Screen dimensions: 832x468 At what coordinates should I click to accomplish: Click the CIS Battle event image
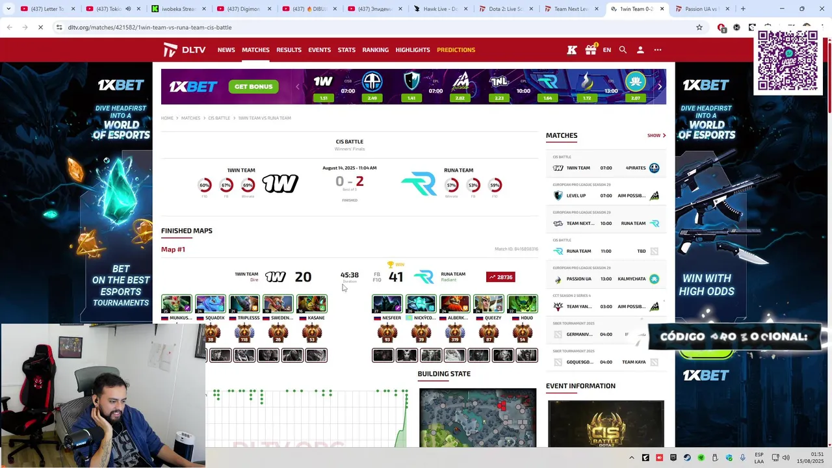point(606,424)
